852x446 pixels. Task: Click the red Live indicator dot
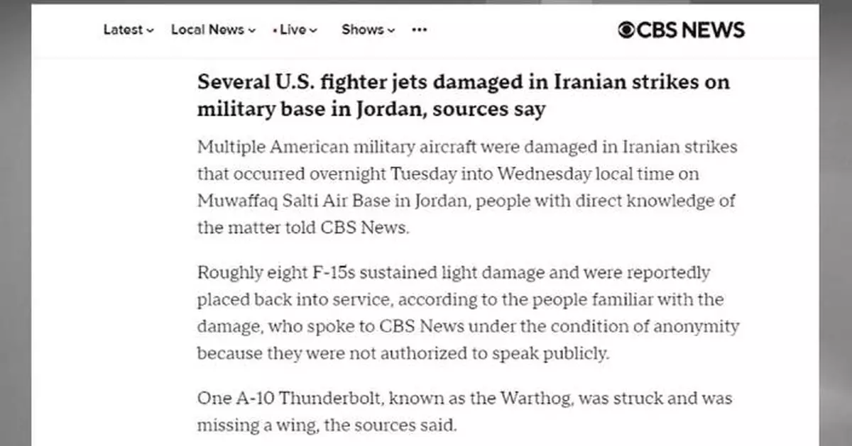(275, 30)
